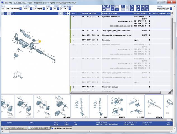
Task: Click the car vehicle icon in toolbar
Action: click(x=112, y=6)
